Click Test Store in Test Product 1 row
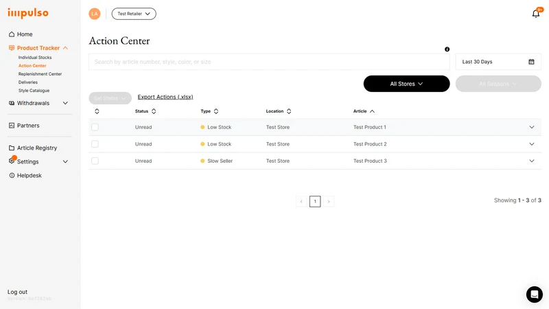Screen dimensions: 549x309 pos(278,127)
